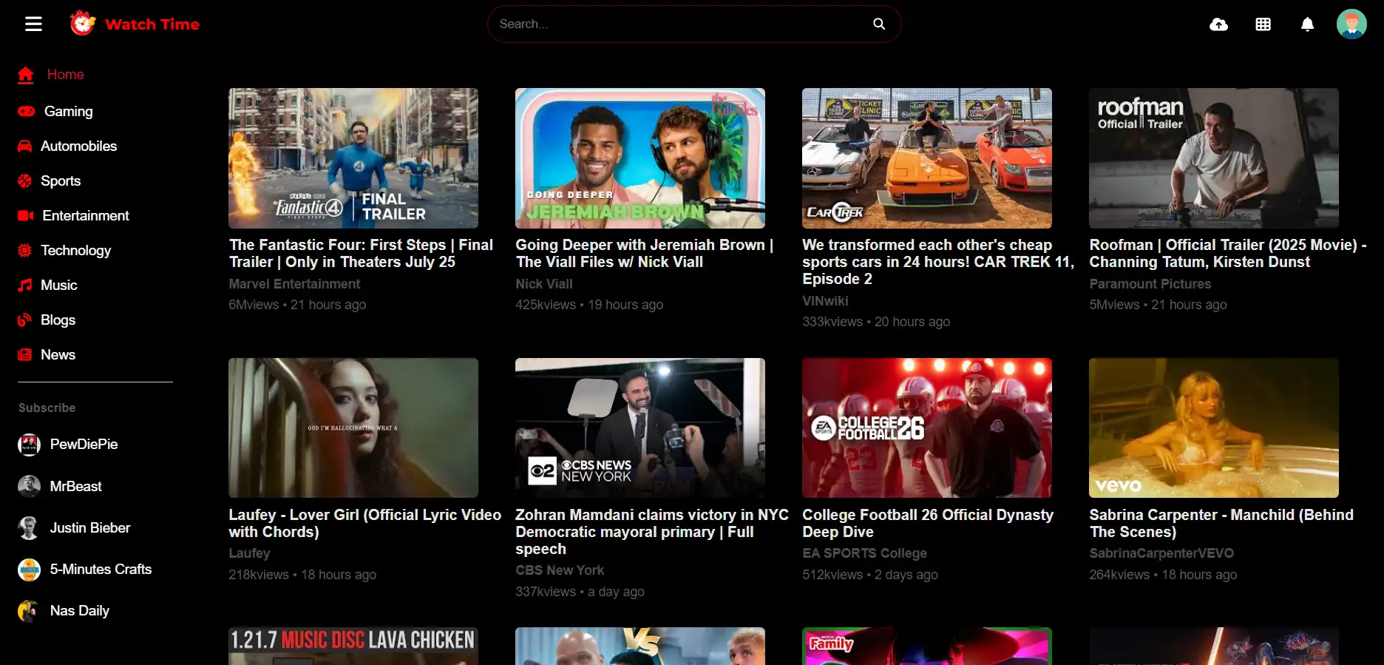The image size is (1384, 665).
Task: Click VINwiki channel name
Action: coord(825,301)
